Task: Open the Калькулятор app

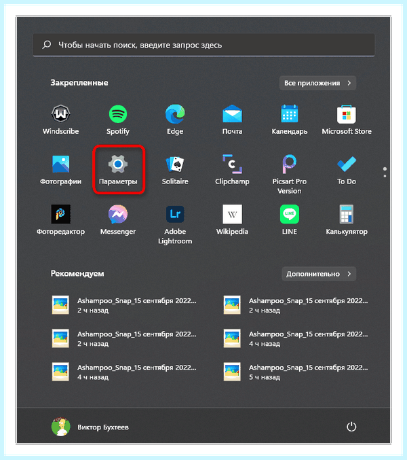Action: coord(347,220)
